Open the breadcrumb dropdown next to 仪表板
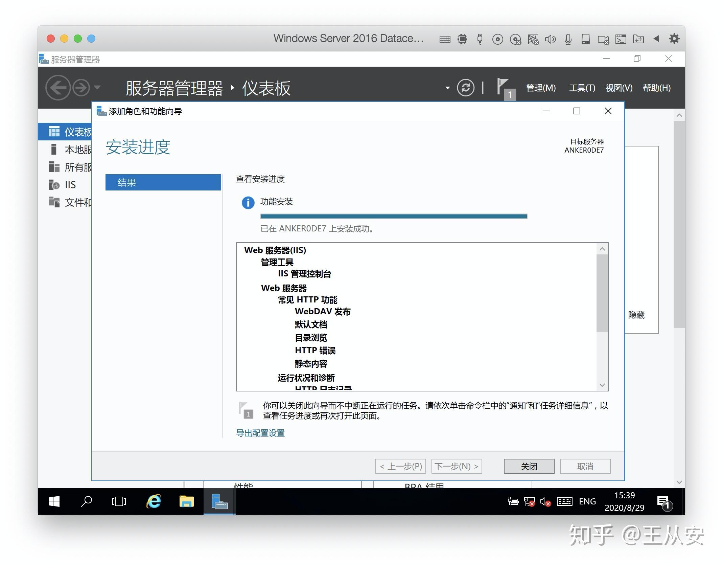This screenshot has width=723, height=565. point(447,88)
